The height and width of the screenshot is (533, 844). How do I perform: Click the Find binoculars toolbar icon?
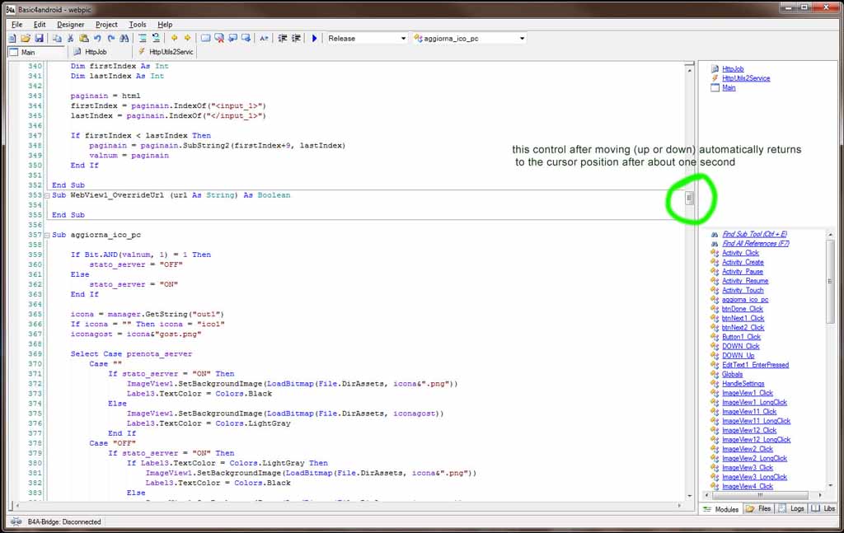pos(124,38)
